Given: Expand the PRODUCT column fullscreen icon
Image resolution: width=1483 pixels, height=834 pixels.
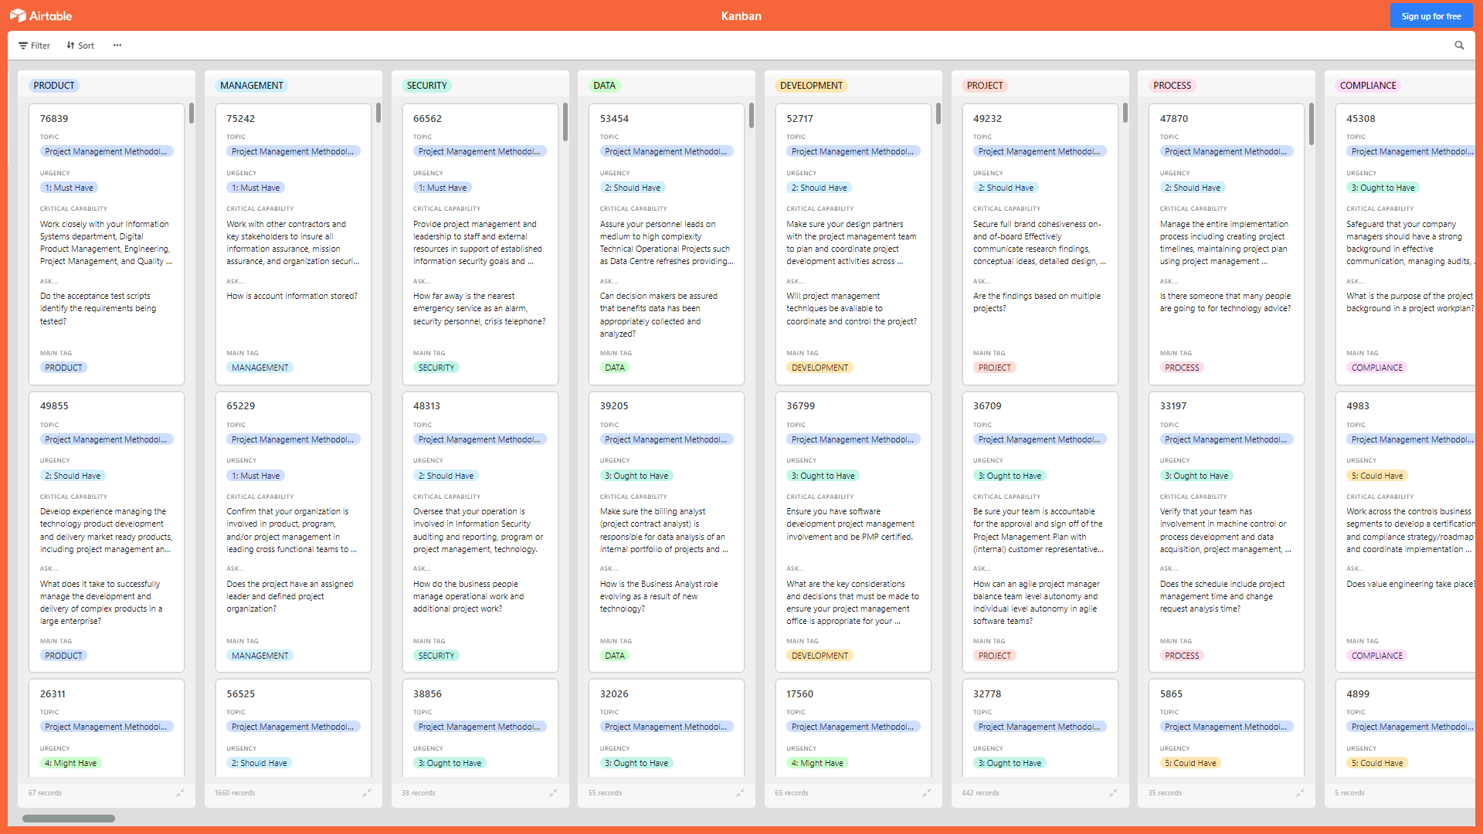Looking at the screenshot, I should (x=182, y=792).
